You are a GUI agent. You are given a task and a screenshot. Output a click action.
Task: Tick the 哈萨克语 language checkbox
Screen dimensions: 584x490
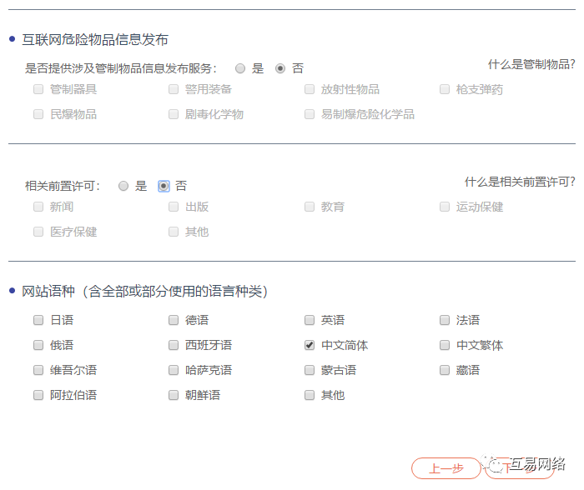coord(174,370)
